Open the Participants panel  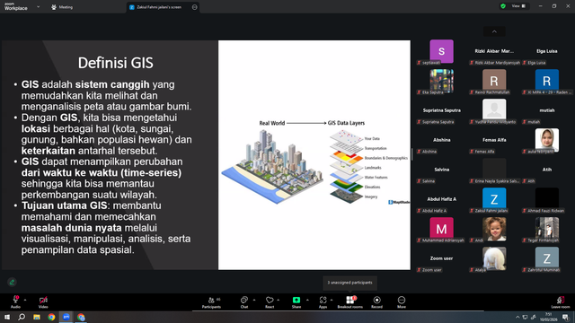click(212, 302)
